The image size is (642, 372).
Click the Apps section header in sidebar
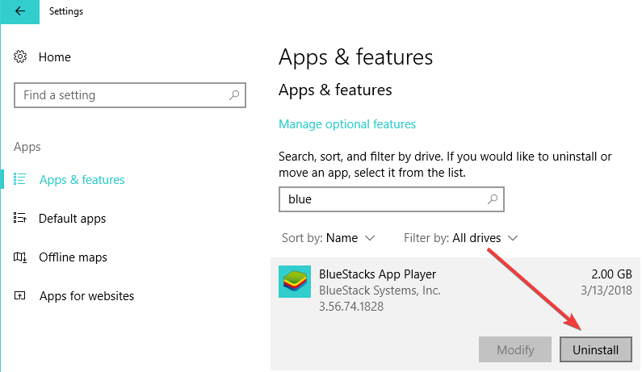[27, 147]
